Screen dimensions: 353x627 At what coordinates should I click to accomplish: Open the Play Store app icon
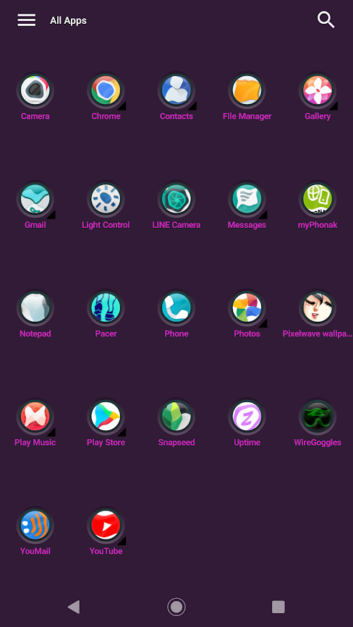(106, 417)
